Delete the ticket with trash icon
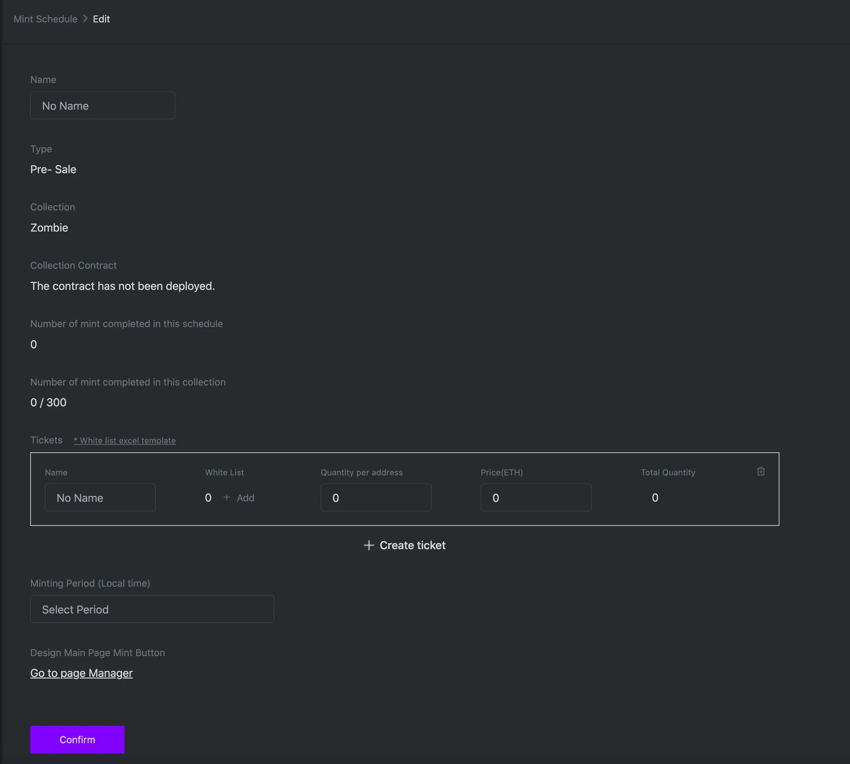This screenshot has width=850, height=764. click(x=761, y=471)
